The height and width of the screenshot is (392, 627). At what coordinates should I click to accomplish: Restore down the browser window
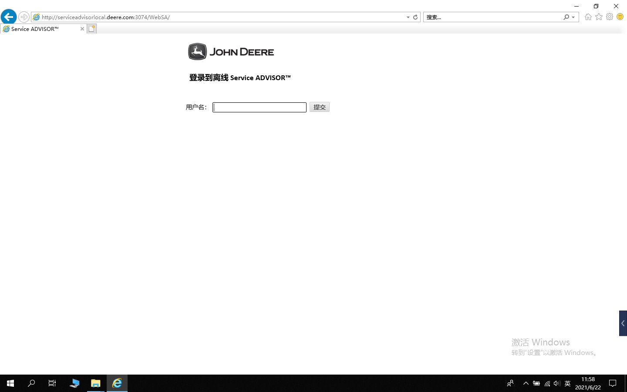tap(596, 6)
